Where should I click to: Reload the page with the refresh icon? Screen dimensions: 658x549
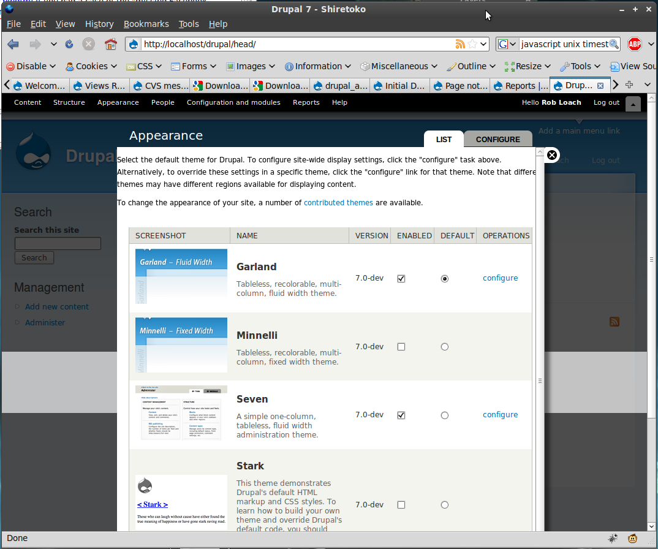pos(69,44)
